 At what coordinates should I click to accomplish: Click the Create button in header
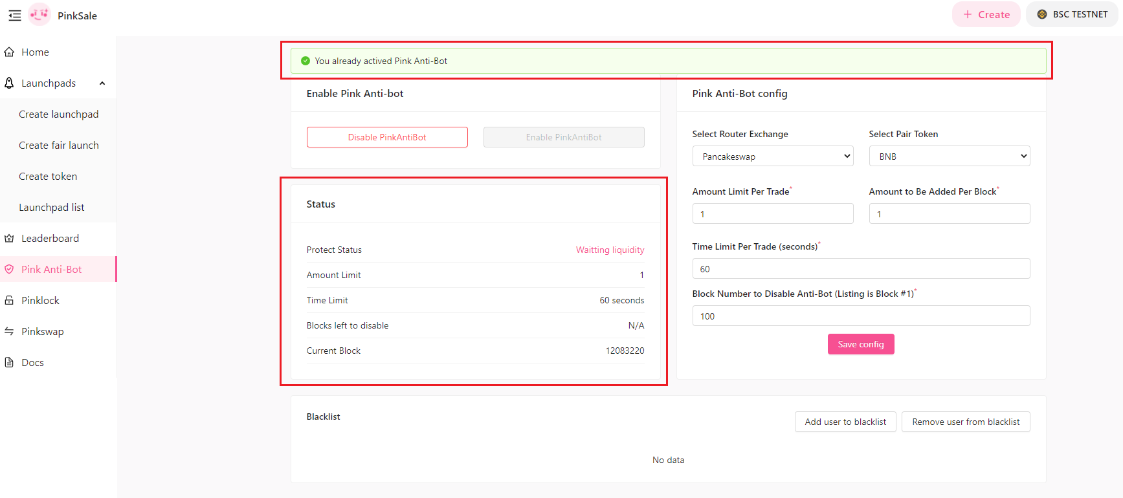tap(986, 14)
